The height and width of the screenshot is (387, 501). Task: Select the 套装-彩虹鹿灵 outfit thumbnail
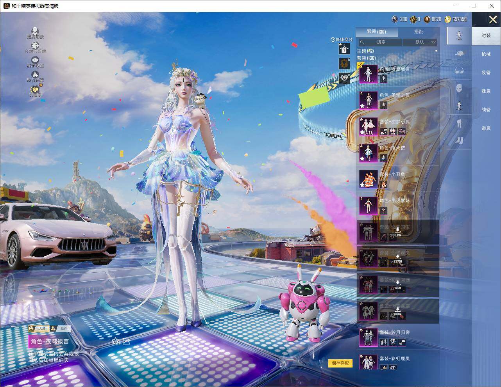[x=368, y=362]
